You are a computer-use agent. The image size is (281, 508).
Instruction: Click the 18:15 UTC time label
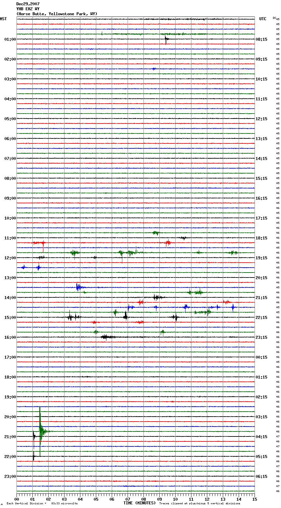point(261,238)
